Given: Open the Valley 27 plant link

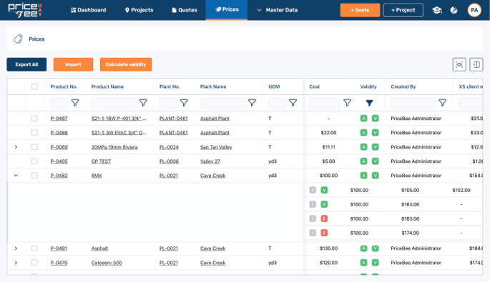Looking at the screenshot, I should point(210,161).
